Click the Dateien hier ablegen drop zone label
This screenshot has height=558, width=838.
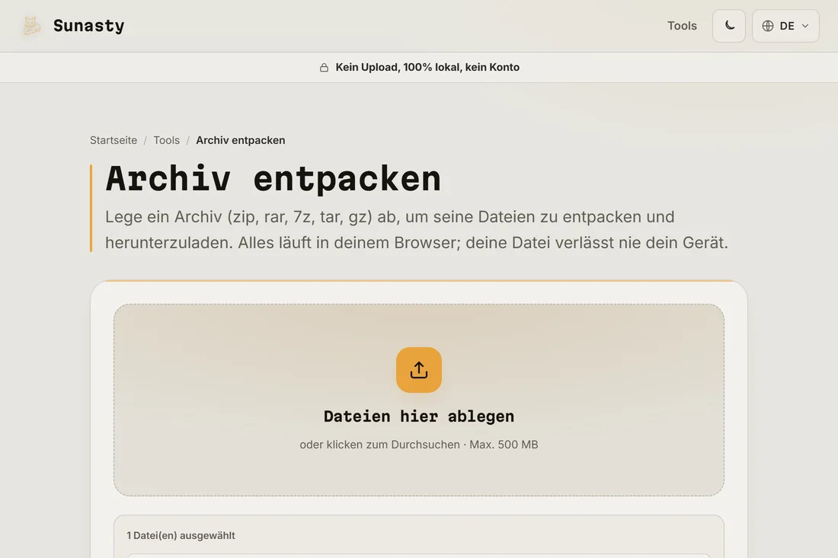(419, 416)
